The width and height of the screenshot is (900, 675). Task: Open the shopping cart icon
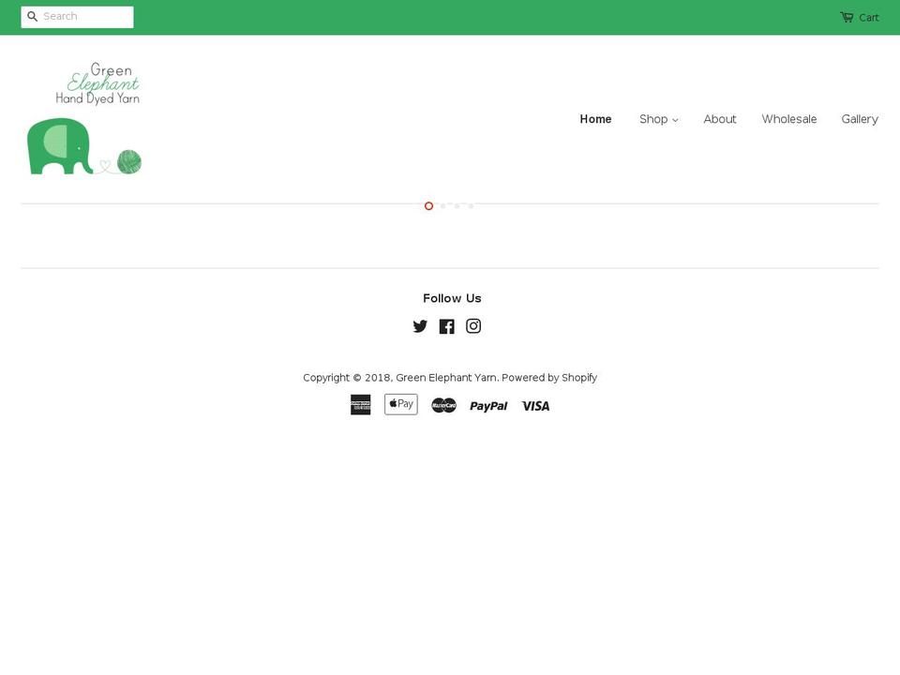point(847,17)
